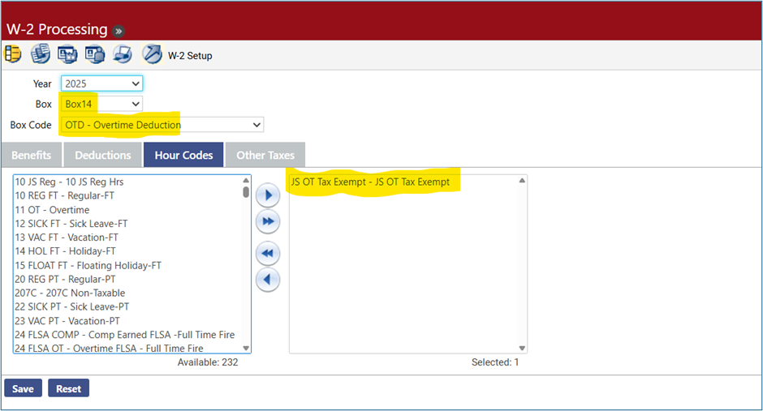Switch to the Deductions tab
The width and height of the screenshot is (763, 411).
click(103, 155)
